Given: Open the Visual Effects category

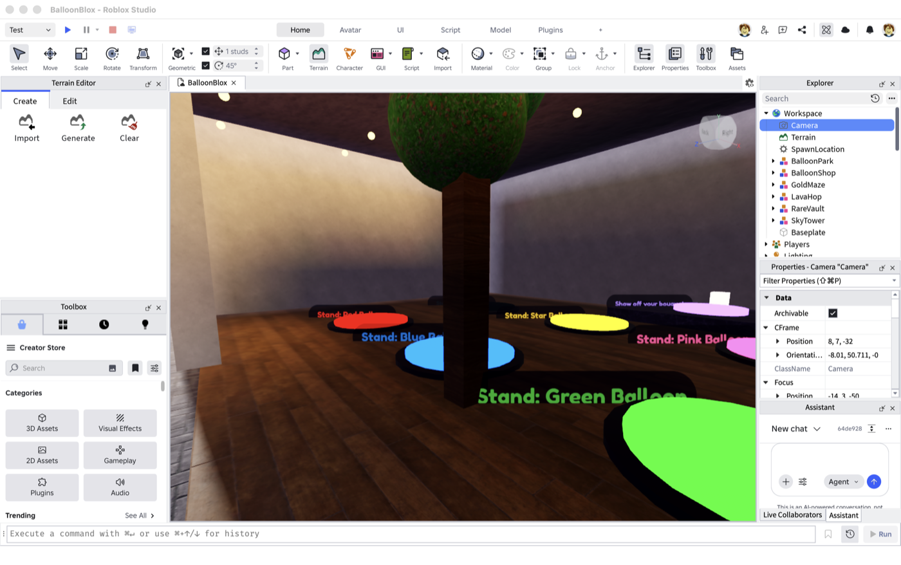Looking at the screenshot, I should pyautogui.click(x=120, y=423).
